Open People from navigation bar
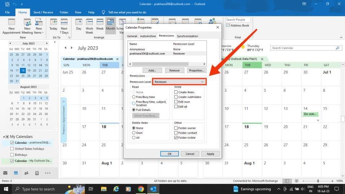 (26, 173)
